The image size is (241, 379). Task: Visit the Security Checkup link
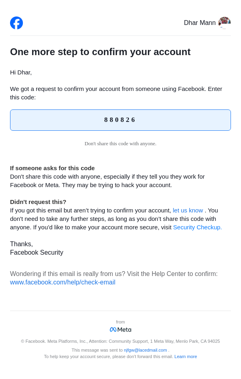coord(197,227)
